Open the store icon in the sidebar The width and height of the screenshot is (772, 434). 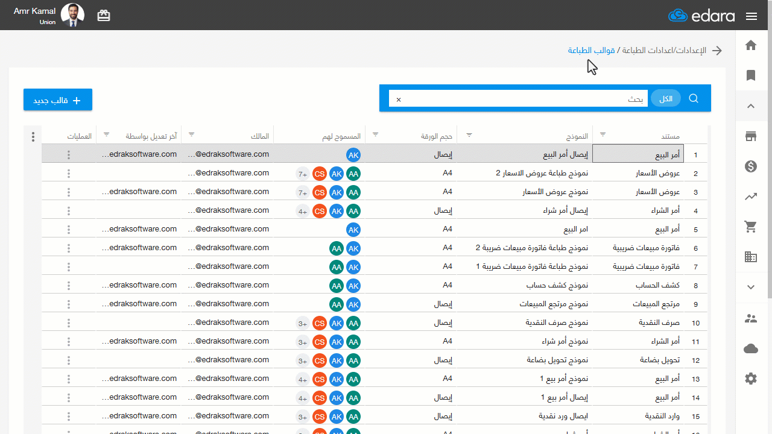[x=751, y=136]
